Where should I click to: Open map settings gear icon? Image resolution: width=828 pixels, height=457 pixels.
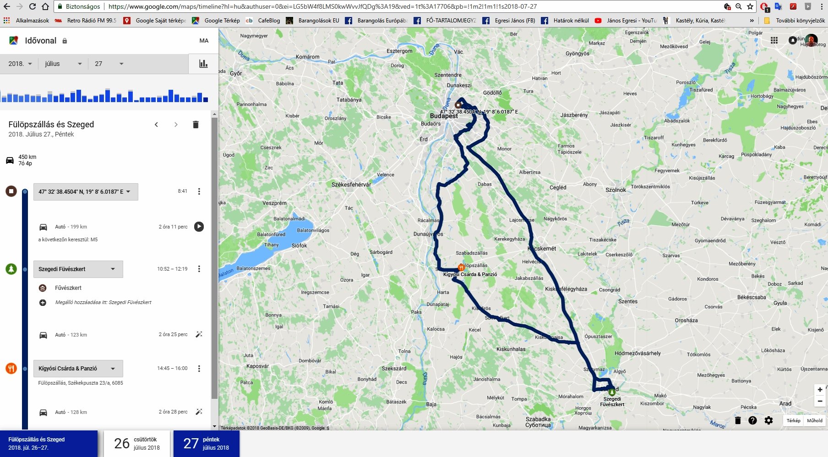tap(768, 420)
